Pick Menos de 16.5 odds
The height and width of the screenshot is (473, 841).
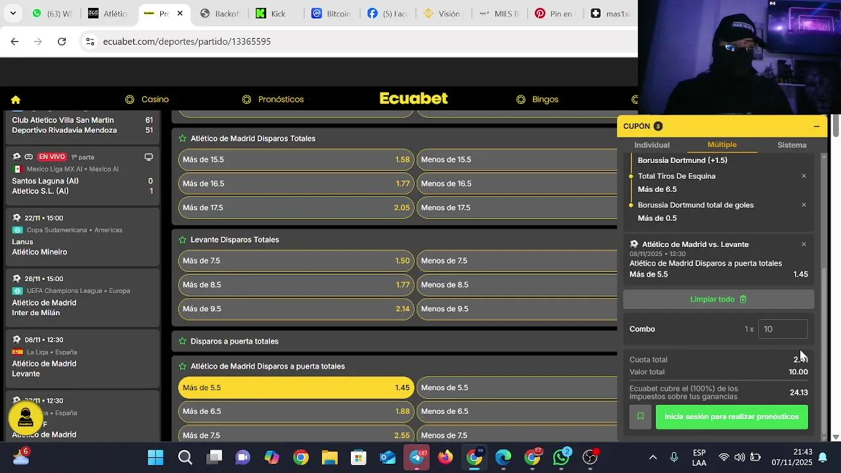(x=518, y=183)
